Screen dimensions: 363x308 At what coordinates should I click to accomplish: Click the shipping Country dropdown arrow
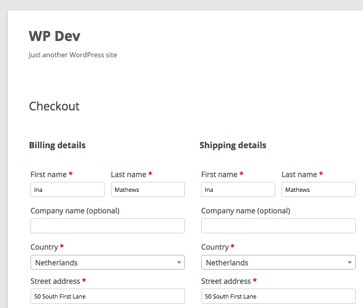click(349, 263)
